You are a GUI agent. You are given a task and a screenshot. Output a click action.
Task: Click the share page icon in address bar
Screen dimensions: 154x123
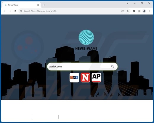pos(123,11)
